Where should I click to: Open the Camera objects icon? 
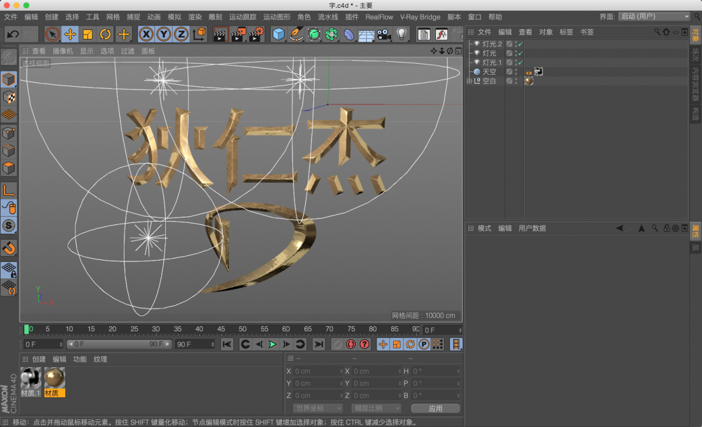(384, 34)
